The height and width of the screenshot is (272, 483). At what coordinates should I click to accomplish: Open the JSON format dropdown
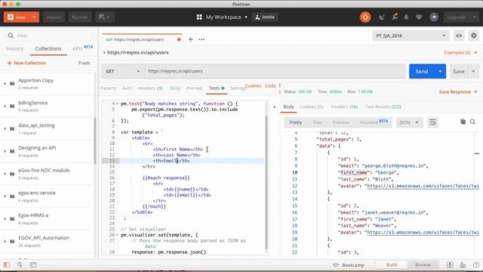[409, 122]
